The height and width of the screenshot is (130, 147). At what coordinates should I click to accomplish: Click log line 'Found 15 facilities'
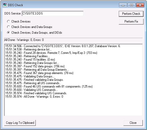(x=30, y=60)
